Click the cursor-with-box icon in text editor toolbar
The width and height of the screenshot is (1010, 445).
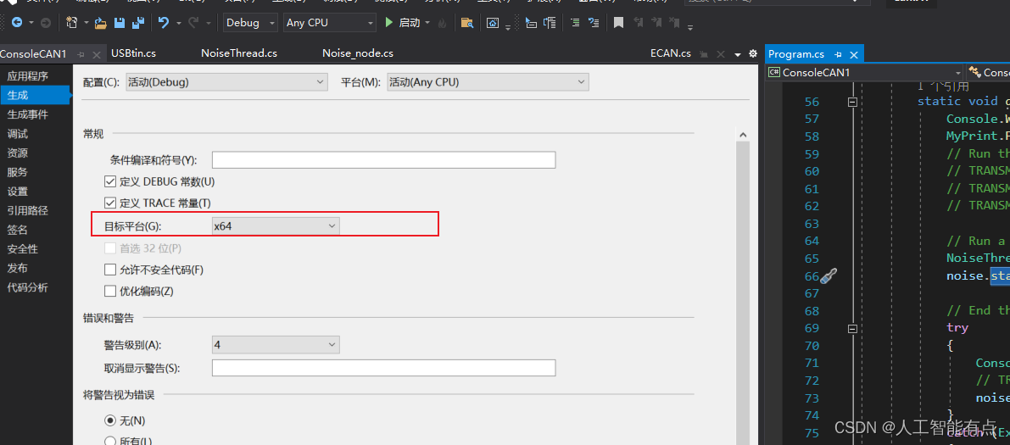[531, 23]
